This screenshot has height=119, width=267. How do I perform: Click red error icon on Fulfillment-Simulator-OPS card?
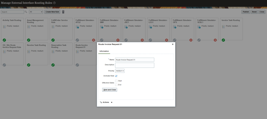[191, 40]
